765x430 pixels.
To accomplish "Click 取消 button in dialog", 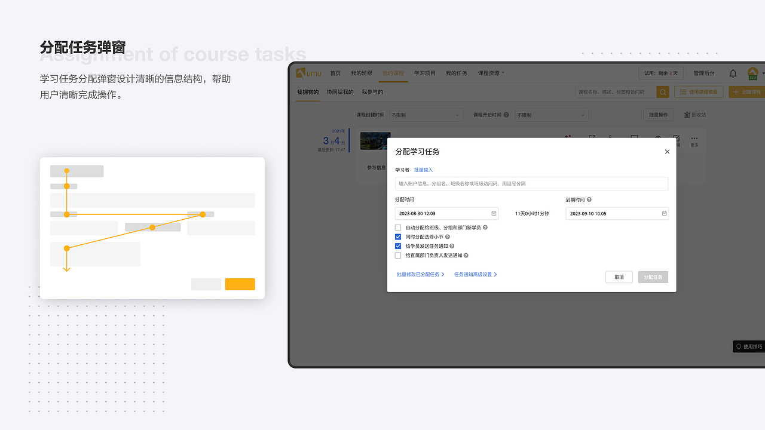I will pyautogui.click(x=619, y=277).
